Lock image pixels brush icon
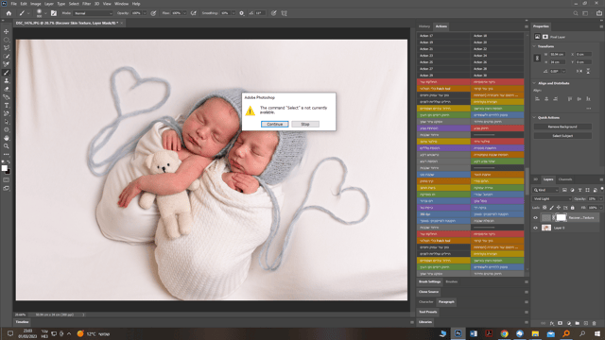This screenshot has width=605, height=340. pyautogui.click(x=552, y=208)
